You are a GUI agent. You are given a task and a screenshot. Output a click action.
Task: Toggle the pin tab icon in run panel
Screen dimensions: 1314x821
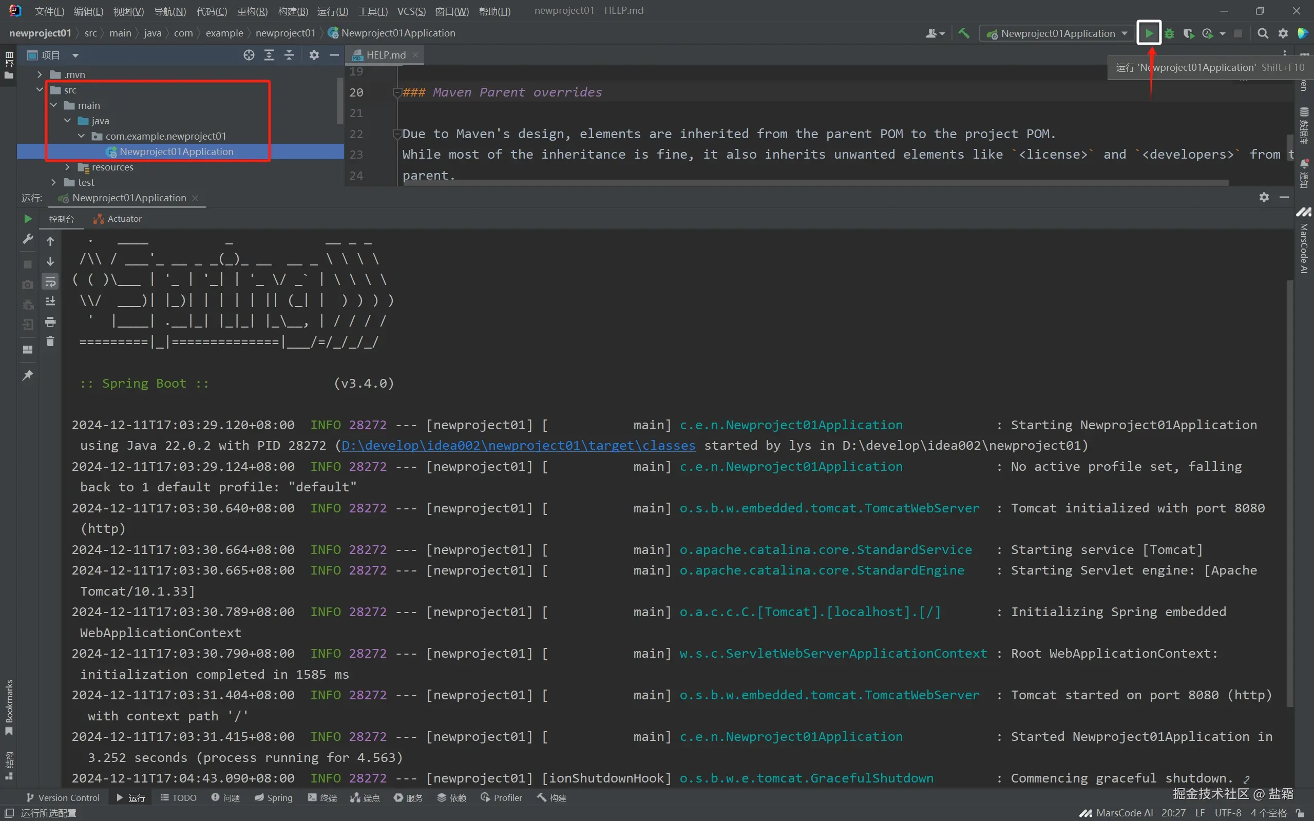(28, 375)
